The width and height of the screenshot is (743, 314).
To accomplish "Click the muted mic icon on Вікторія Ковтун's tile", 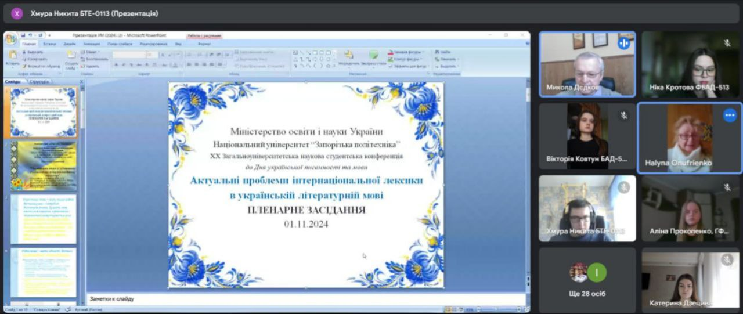I will pos(624,116).
